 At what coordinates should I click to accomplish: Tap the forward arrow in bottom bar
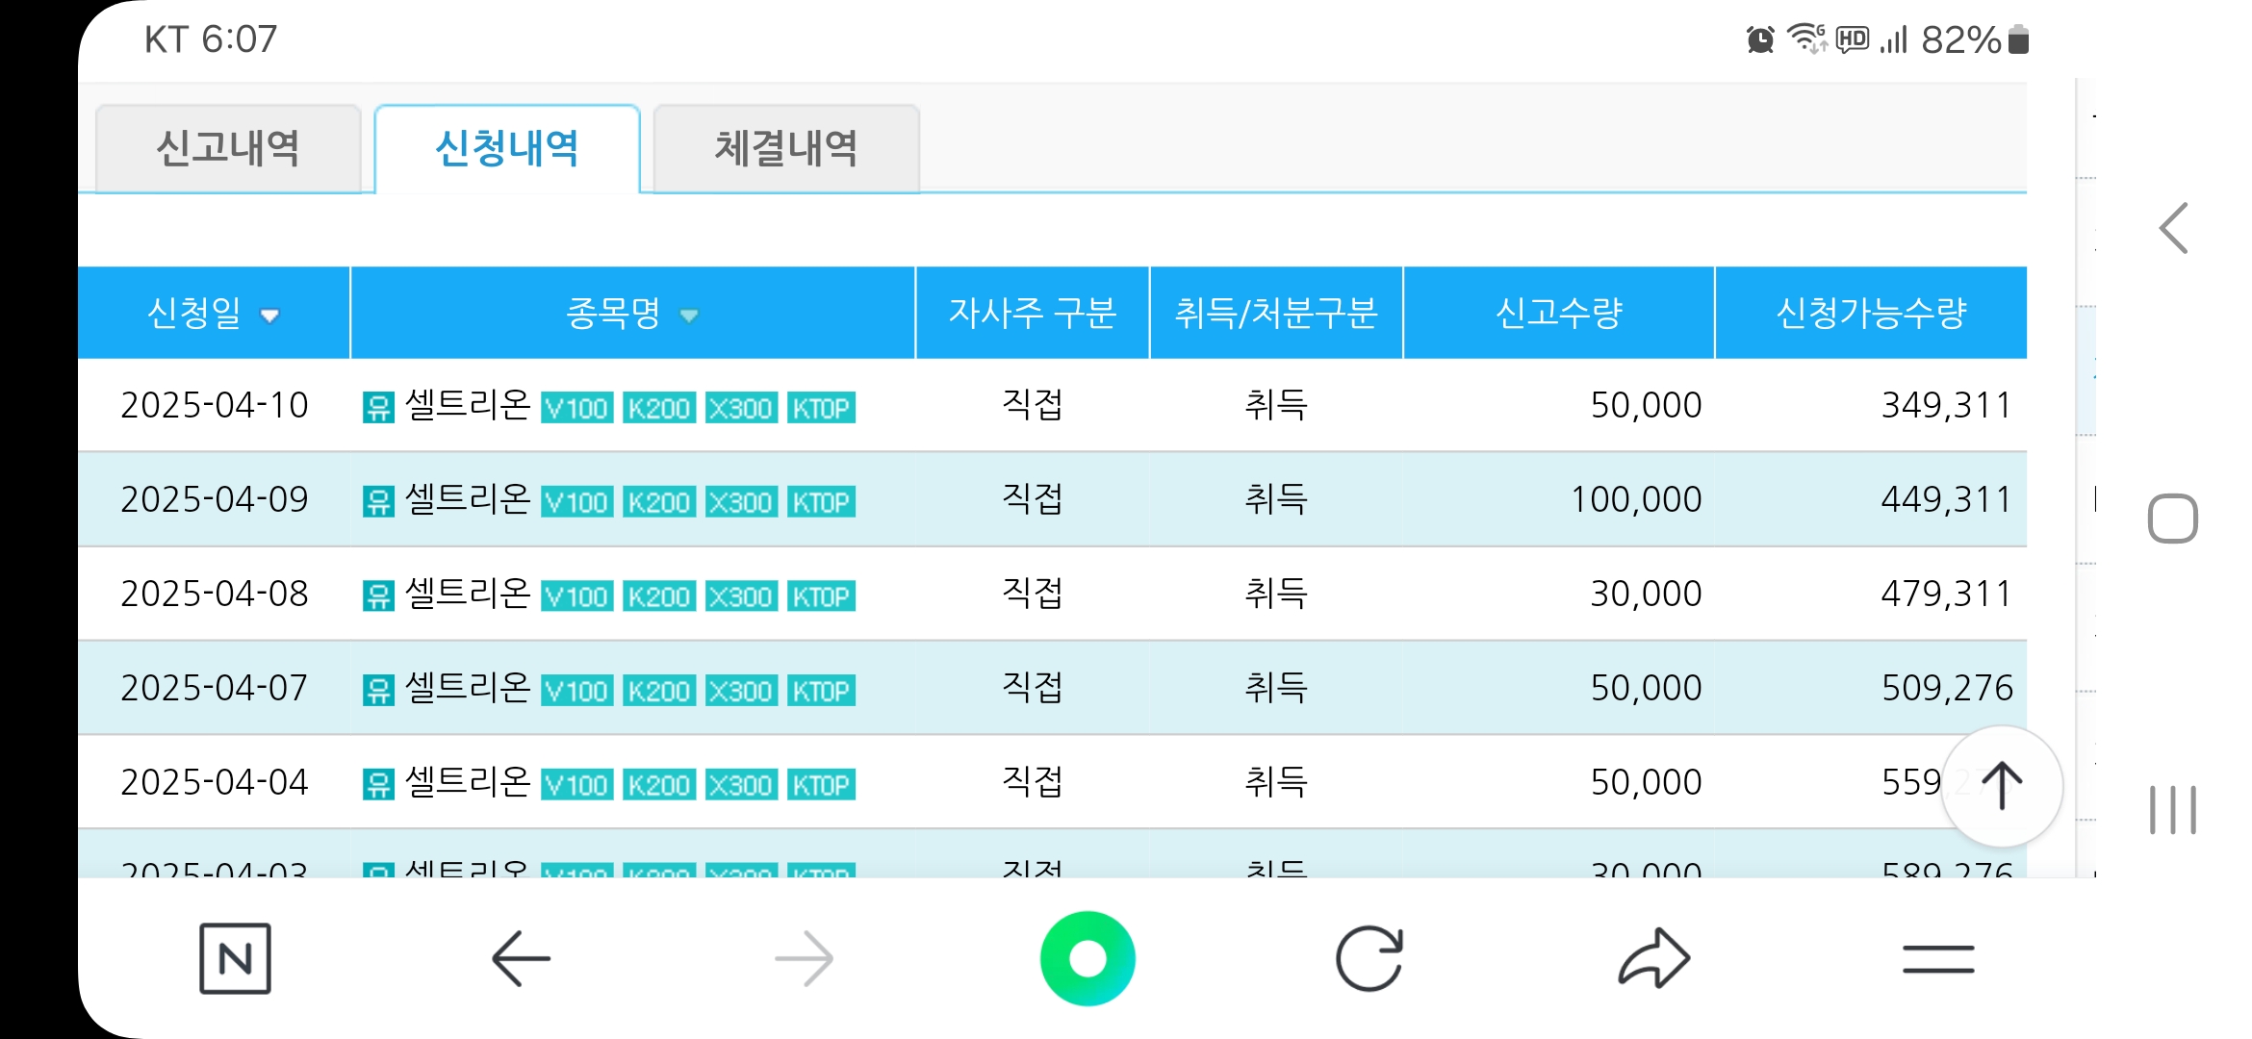coord(805,957)
